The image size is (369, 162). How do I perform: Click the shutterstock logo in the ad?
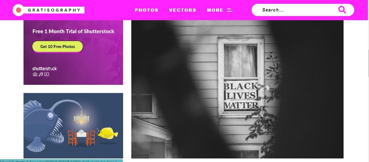45,68
